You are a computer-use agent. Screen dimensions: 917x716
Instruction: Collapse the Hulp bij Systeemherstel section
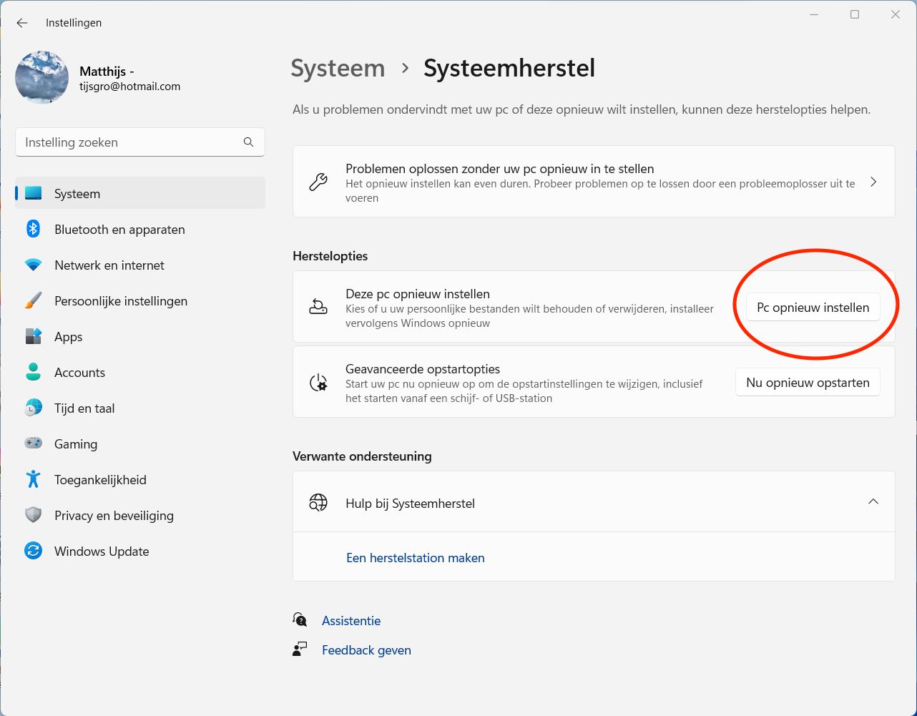tap(873, 501)
